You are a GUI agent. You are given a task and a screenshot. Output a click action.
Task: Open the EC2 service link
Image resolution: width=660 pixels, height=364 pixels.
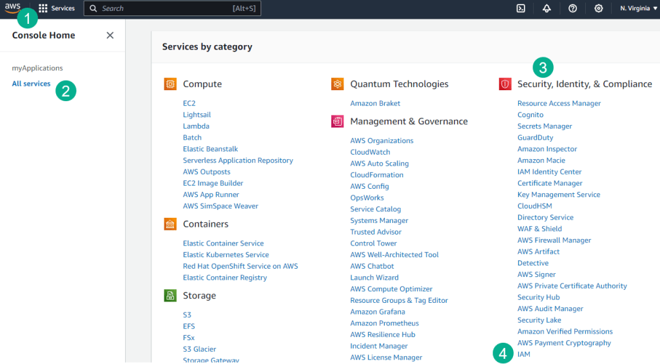(x=189, y=103)
